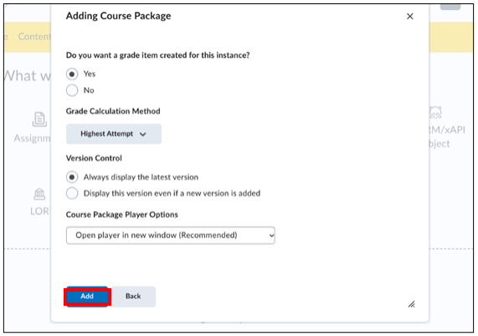This screenshot has width=478, height=336.
Task: Click the Back button
Action: tap(133, 297)
